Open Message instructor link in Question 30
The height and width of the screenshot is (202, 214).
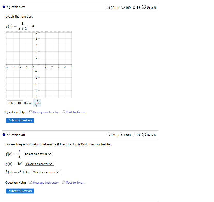tap(45, 182)
